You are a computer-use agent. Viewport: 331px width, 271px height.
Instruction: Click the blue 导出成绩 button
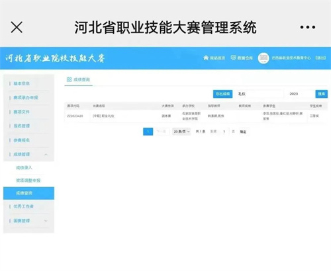pyautogui.click(x=222, y=94)
